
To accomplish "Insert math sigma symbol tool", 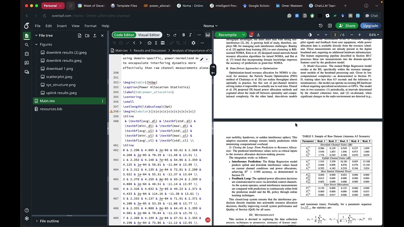I will click(156, 43).
